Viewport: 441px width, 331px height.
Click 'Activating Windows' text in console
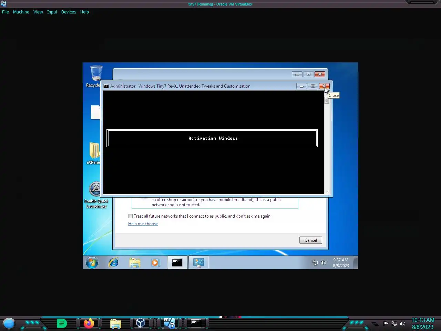pyautogui.click(x=213, y=138)
